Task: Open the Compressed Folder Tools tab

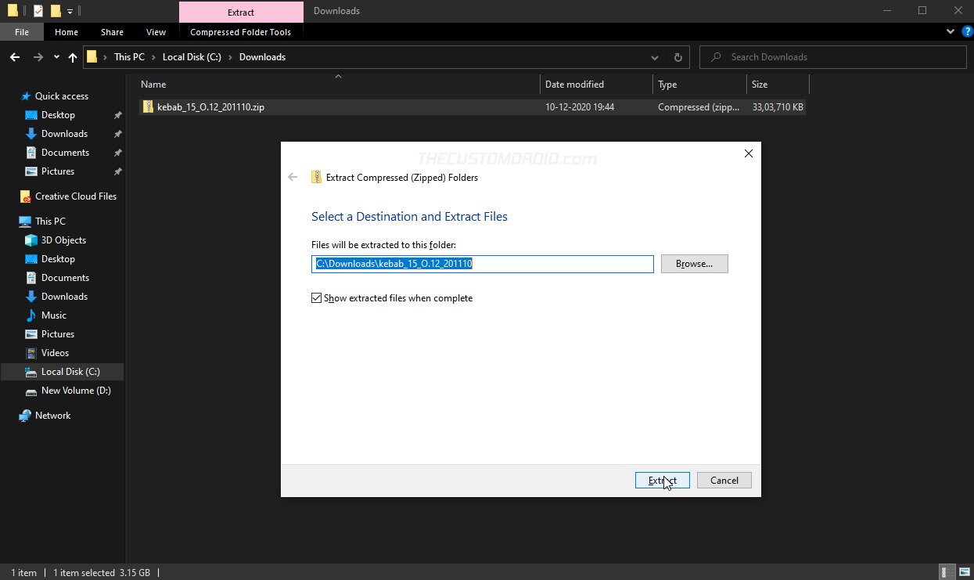Action: click(240, 32)
